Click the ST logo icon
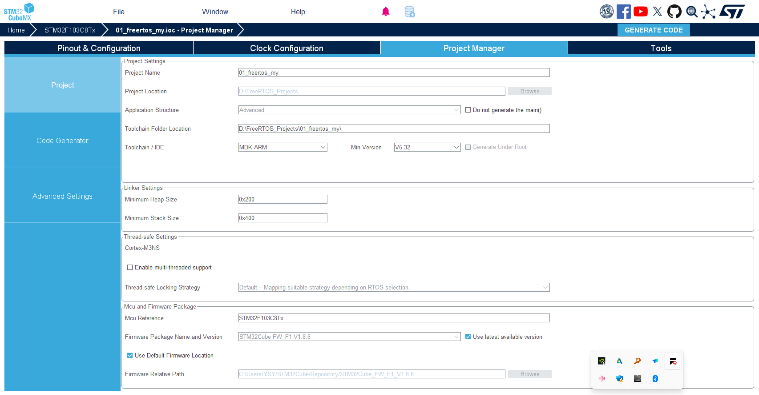759x395 pixels. tap(732, 12)
